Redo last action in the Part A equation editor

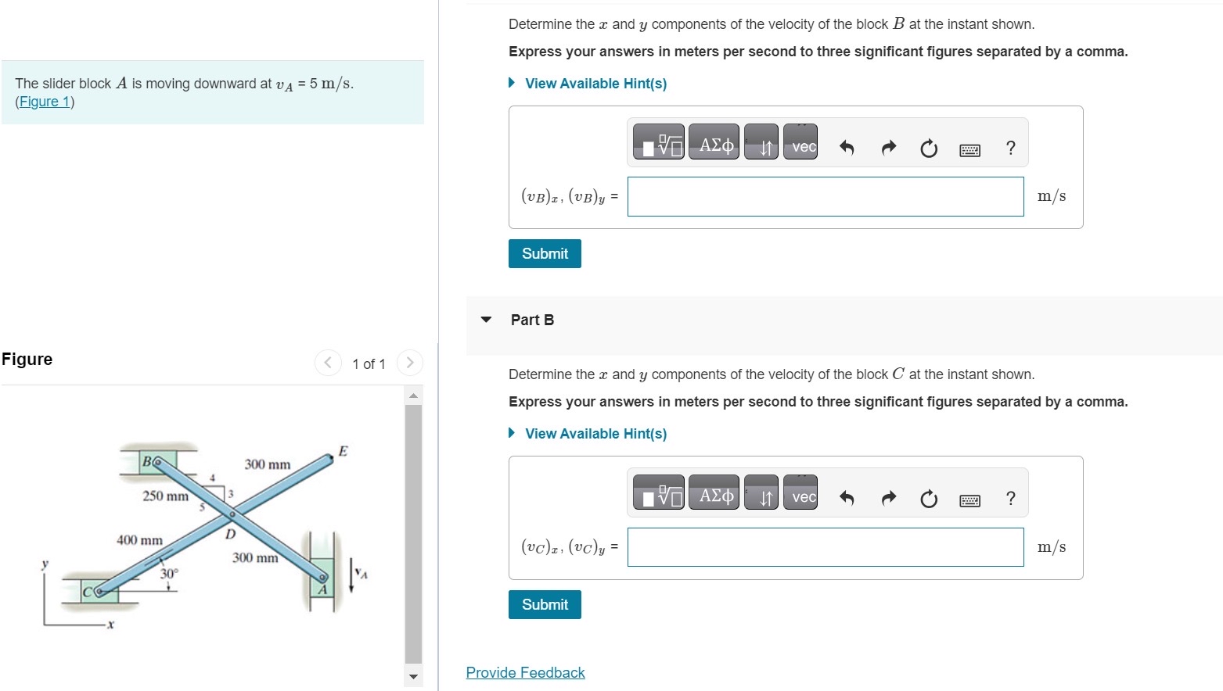click(888, 148)
